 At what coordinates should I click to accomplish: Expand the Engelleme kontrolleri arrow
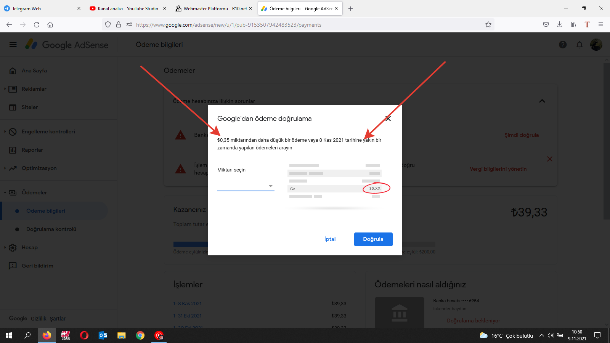point(5,132)
